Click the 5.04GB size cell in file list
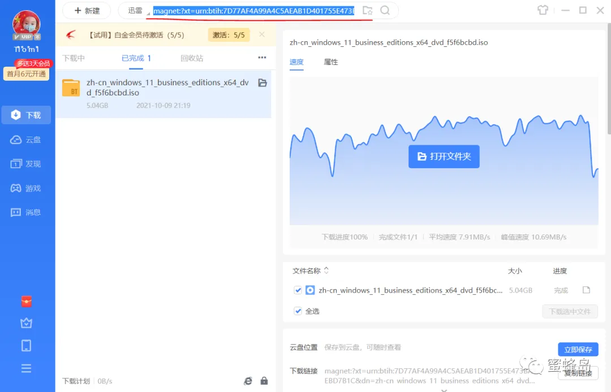Screen dimensions: 611x392 [520, 290]
